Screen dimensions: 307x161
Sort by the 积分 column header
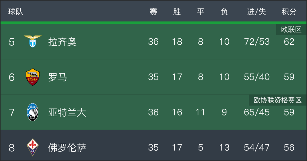pyautogui.click(x=289, y=12)
